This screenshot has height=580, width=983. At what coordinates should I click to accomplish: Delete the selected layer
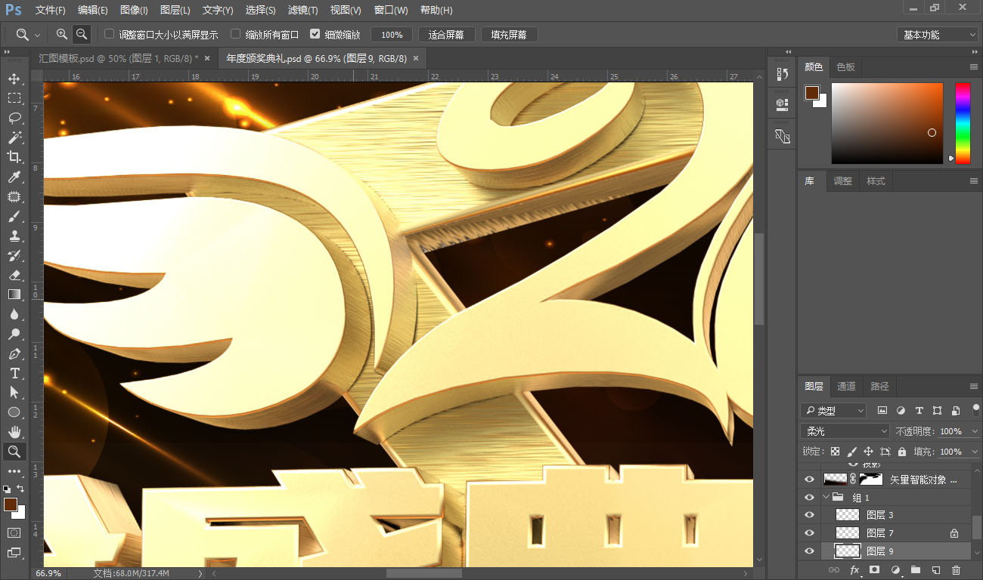(x=956, y=570)
